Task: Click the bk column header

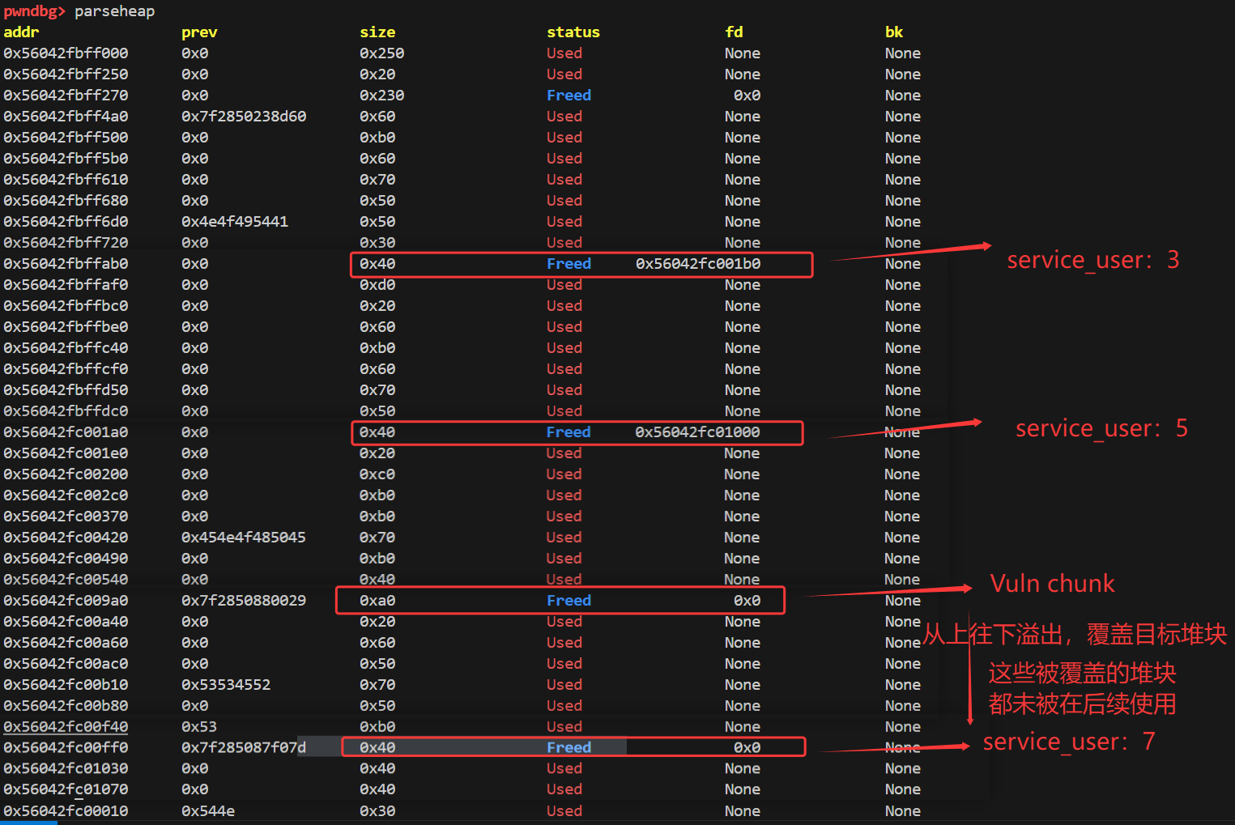Action: (894, 32)
